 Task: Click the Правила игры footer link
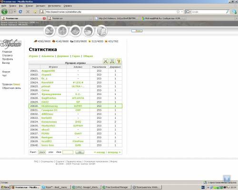tap(74, 161)
